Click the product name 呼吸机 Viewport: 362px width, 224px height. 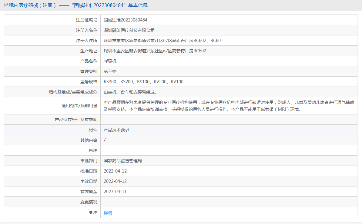click(110, 61)
